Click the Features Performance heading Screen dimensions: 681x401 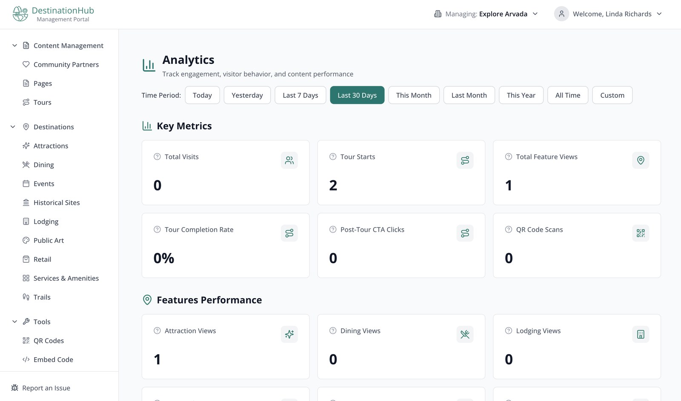pyautogui.click(x=209, y=300)
